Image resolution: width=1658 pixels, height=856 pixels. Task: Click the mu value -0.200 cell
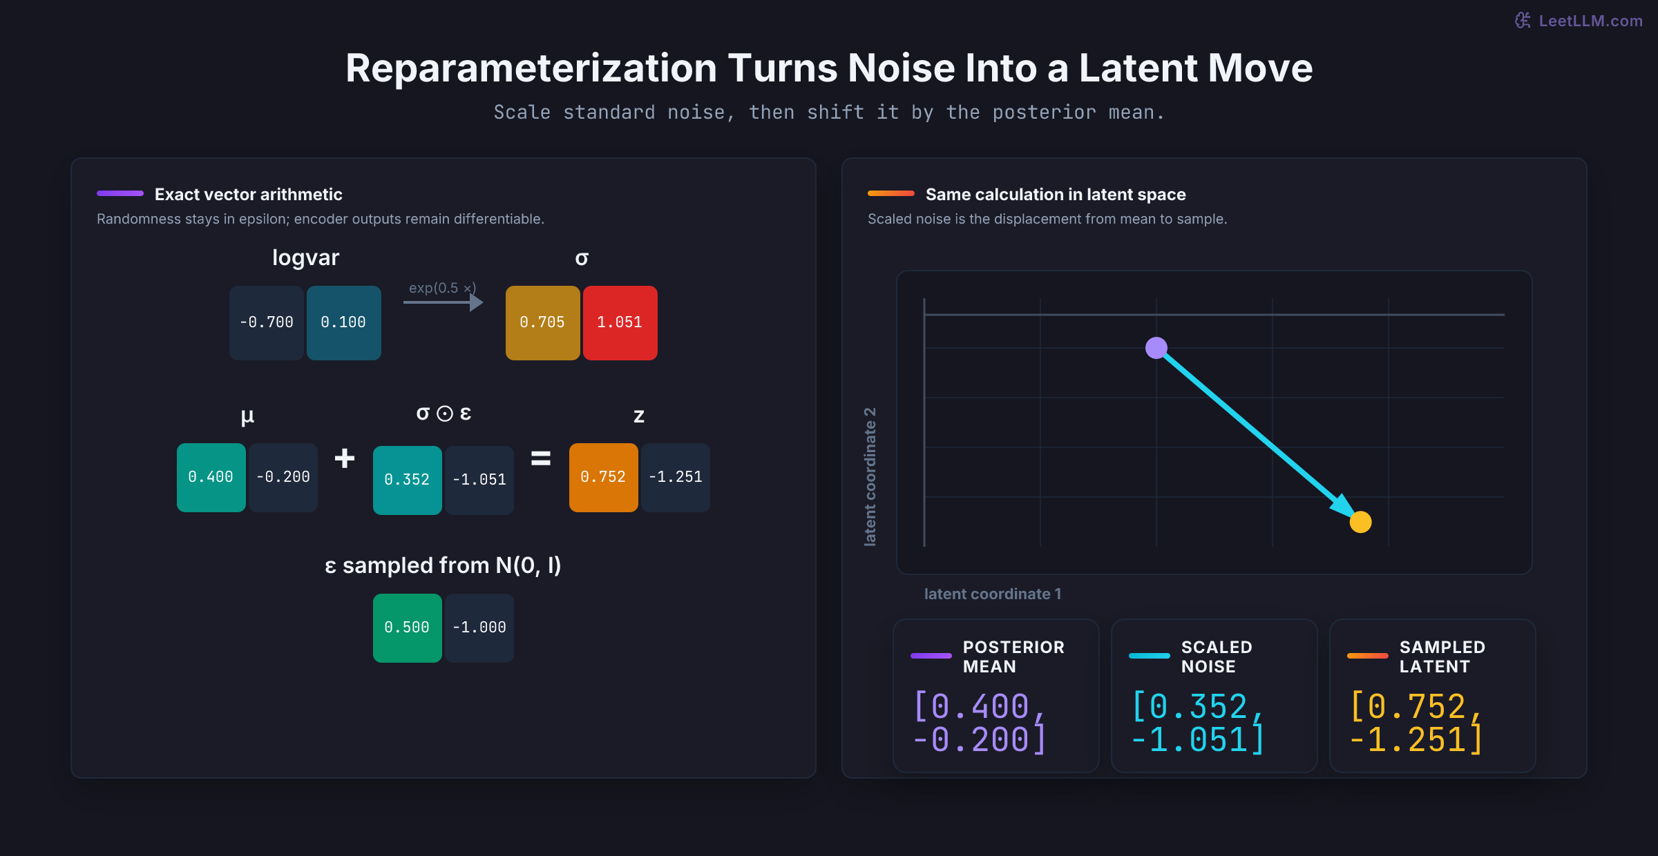[283, 477]
